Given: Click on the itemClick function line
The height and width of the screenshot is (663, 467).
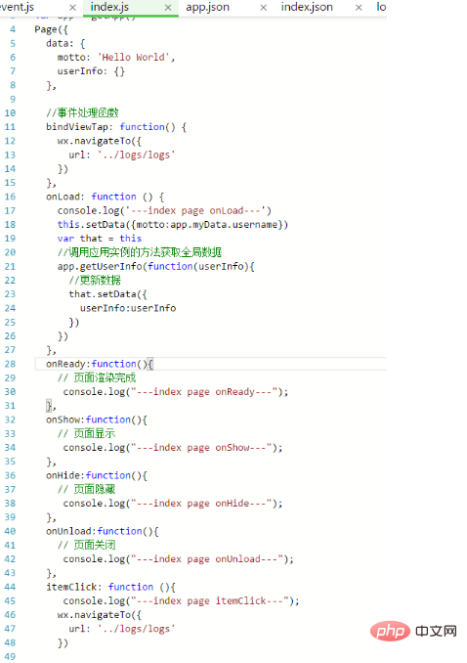Looking at the screenshot, I should [110, 588].
